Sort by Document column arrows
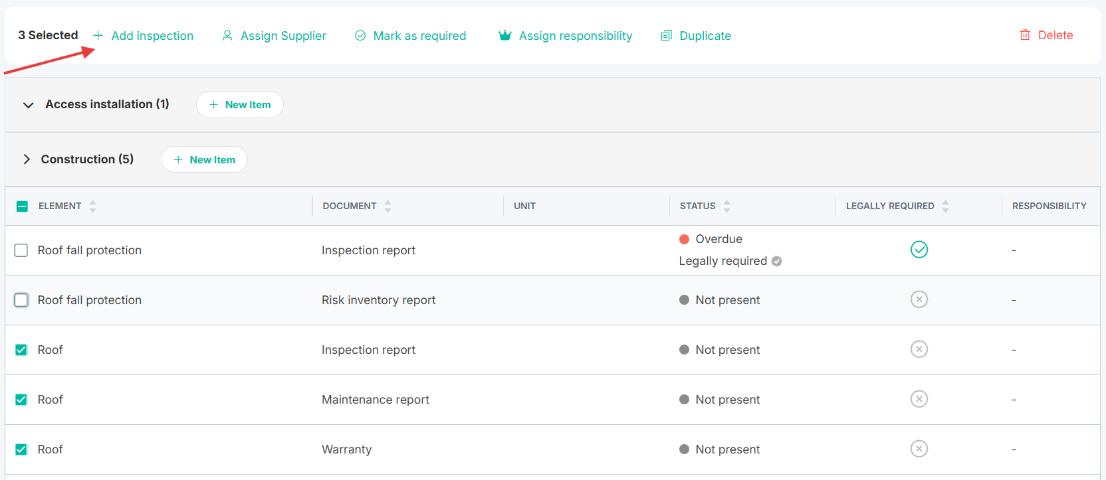This screenshot has width=1106, height=480. (387, 206)
